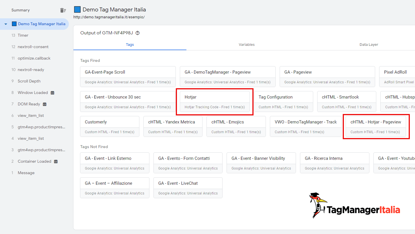Viewport: 415px width, 234px height.
Task: Open the Hotjar tag card
Action: pos(215,102)
